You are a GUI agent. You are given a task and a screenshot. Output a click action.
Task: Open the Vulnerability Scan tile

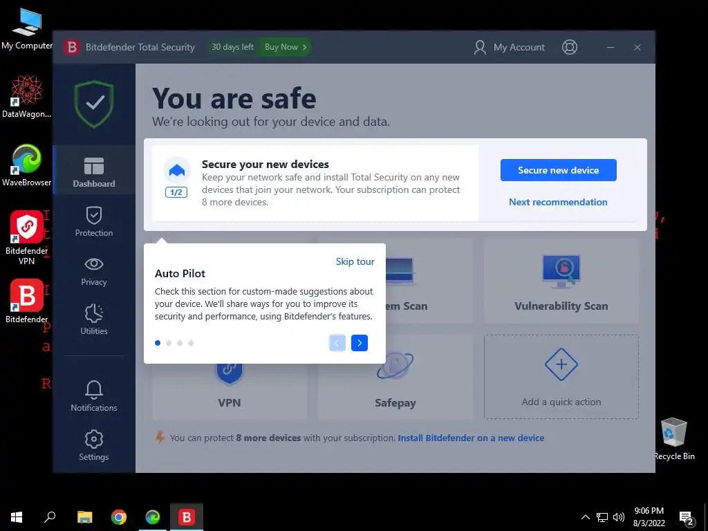(x=561, y=281)
